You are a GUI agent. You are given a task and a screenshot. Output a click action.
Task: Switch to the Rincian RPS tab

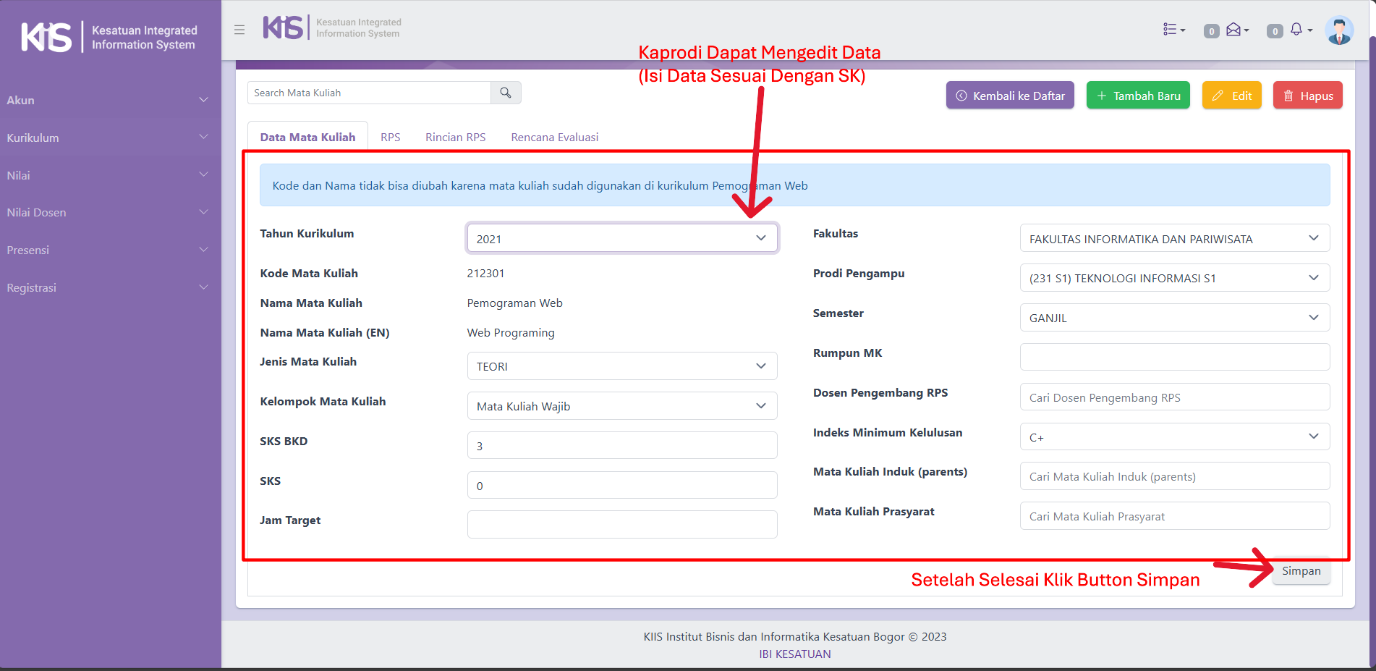(x=455, y=137)
